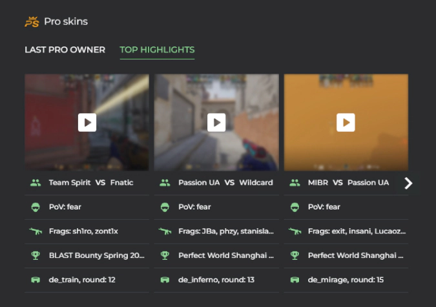The image size is (436, 307).
Task: Click PoV: fear in the Wildcard card
Action: (194, 207)
